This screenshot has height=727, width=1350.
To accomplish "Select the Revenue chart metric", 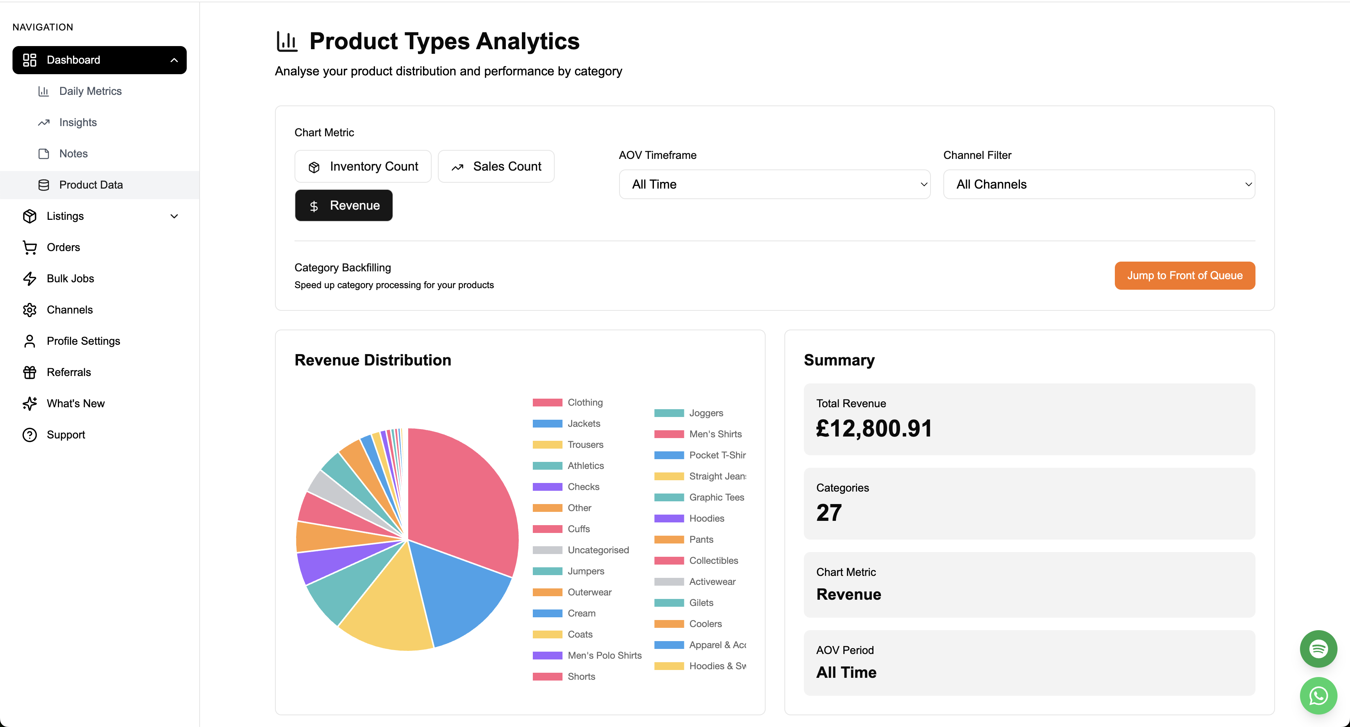I will 343,206.
